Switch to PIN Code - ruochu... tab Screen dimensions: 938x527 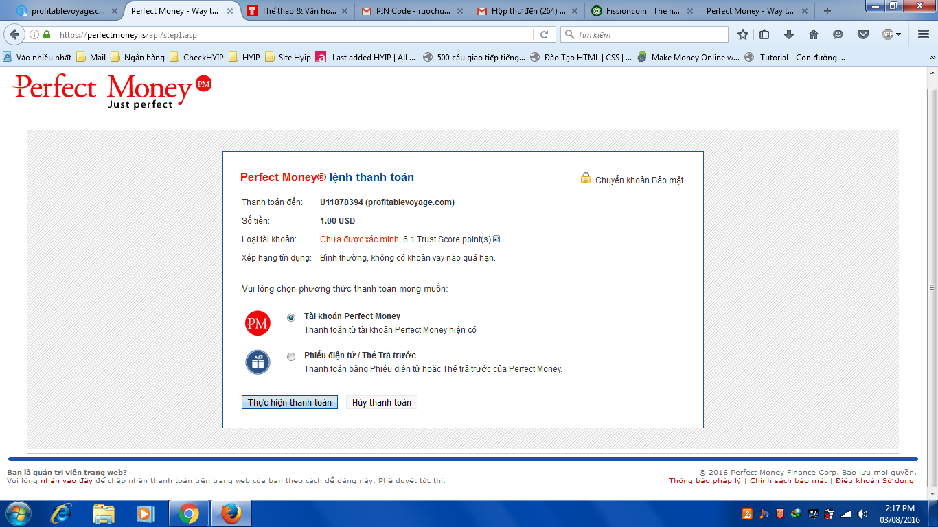click(413, 11)
